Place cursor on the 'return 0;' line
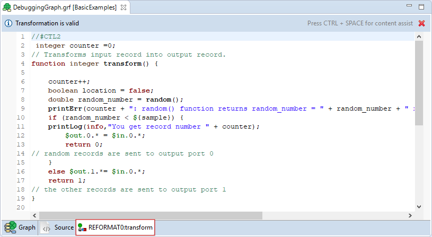The height and width of the screenshot is (237, 432). (84, 144)
